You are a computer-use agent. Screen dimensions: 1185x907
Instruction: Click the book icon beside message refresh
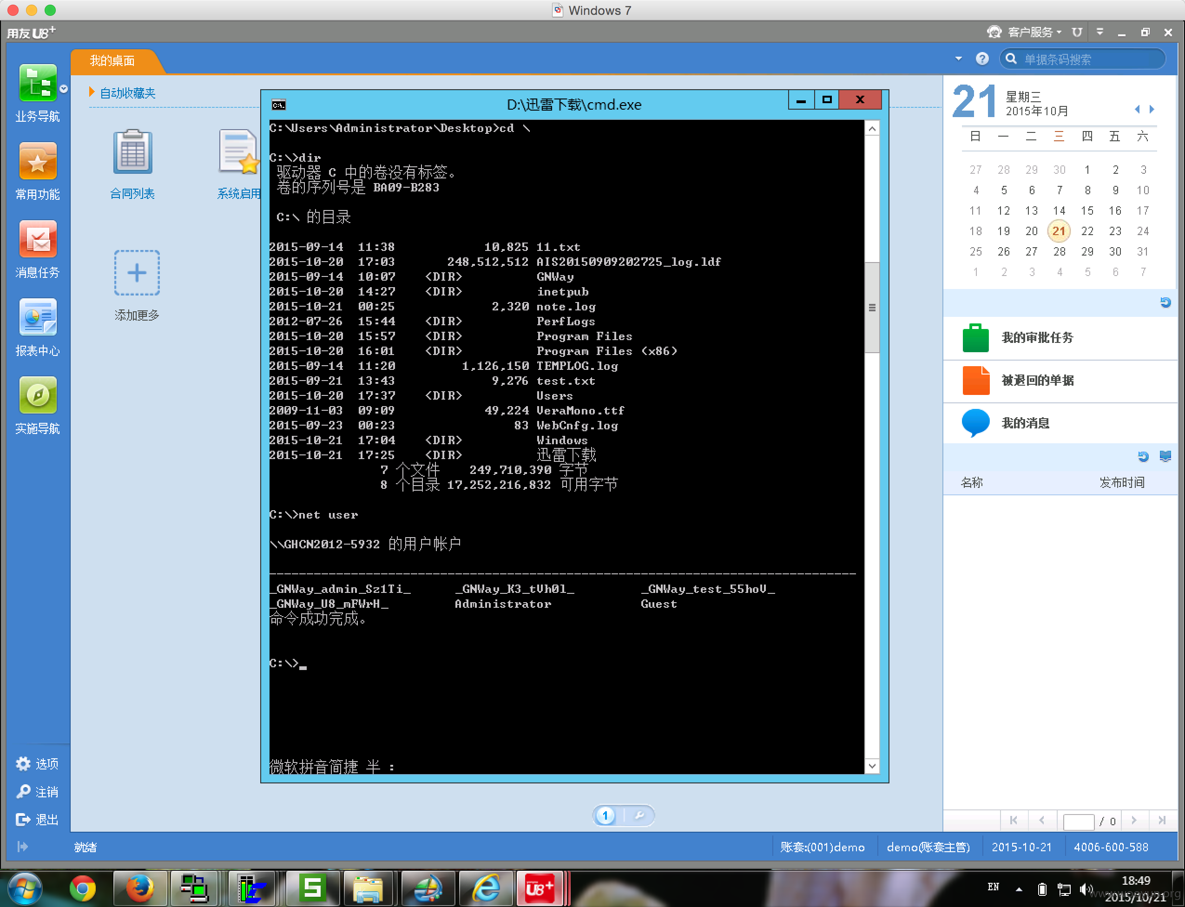[1165, 456]
